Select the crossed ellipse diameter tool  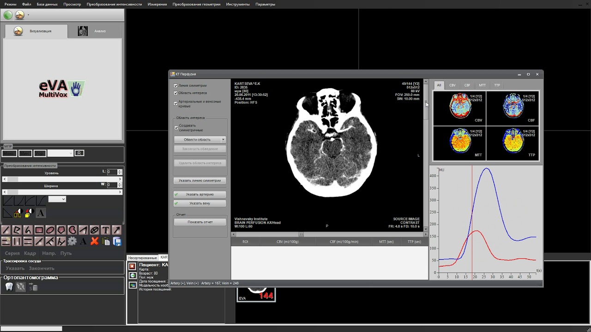pyautogui.click(x=94, y=230)
